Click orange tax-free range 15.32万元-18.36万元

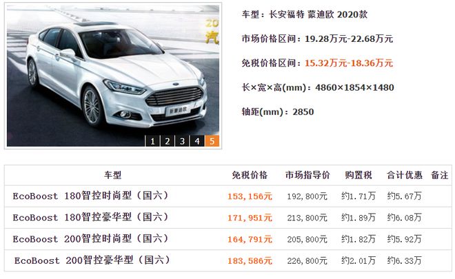click(349, 63)
